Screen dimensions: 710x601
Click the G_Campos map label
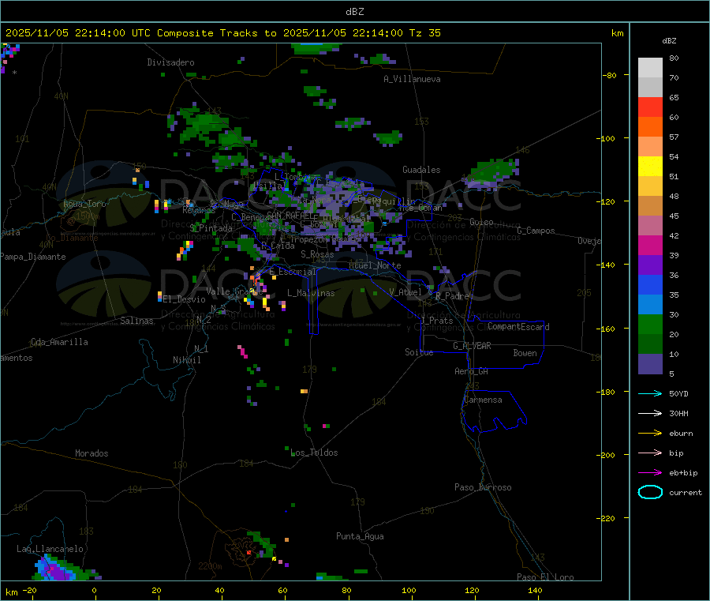[x=536, y=231]
